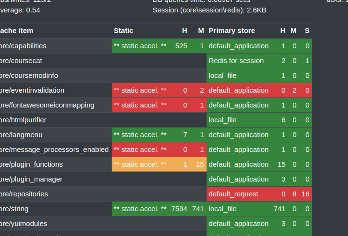Select core/message_processors_enabled cache item
The height and width of the screenshot is (236, 348).
[54, 150]
